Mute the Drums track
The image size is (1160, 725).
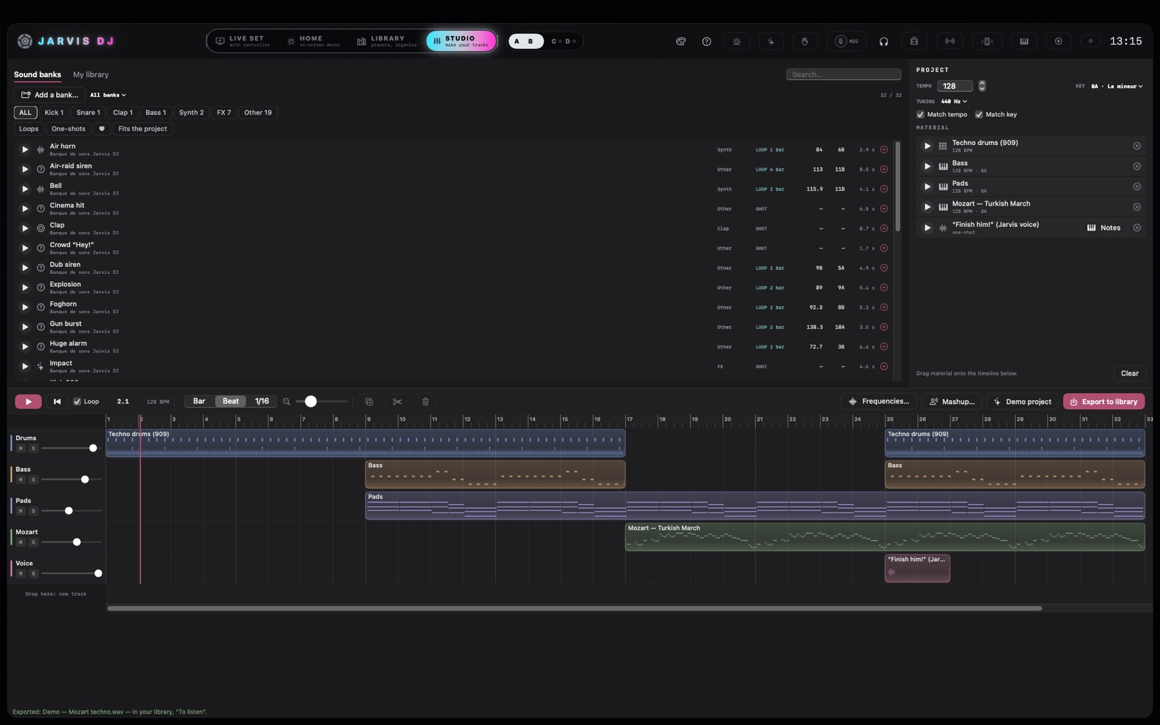[21, 449]
